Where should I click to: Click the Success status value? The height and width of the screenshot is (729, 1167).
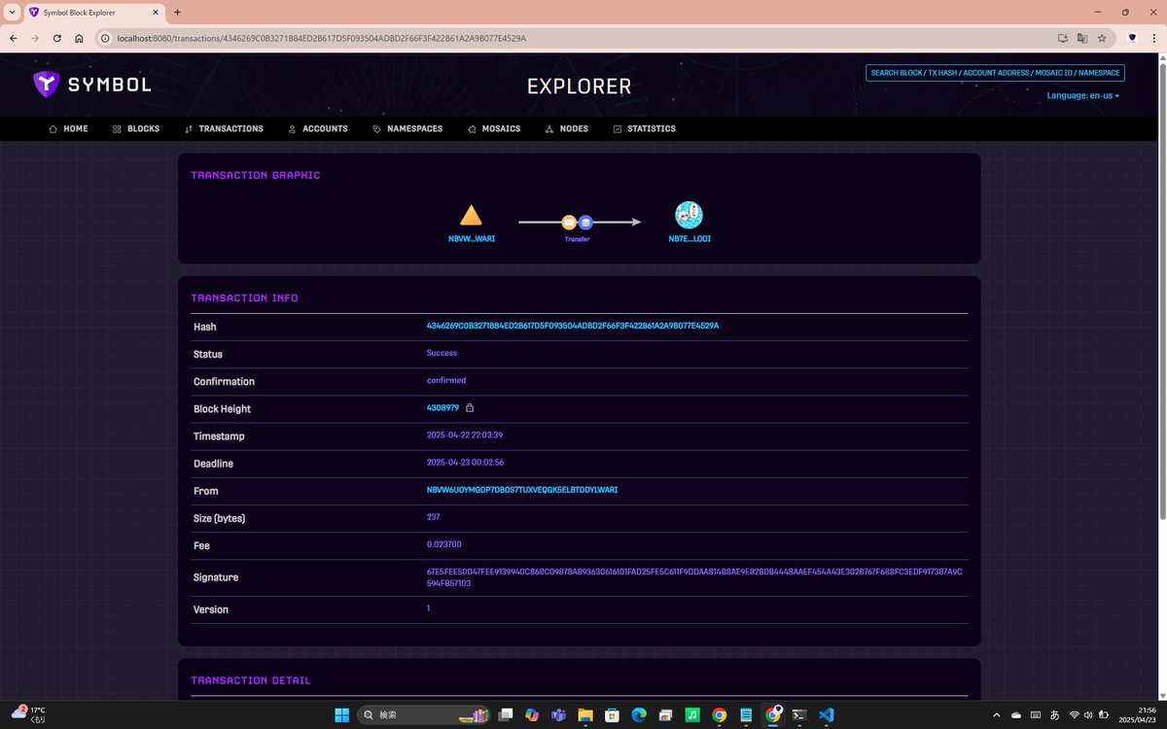[x=442, y=353]
